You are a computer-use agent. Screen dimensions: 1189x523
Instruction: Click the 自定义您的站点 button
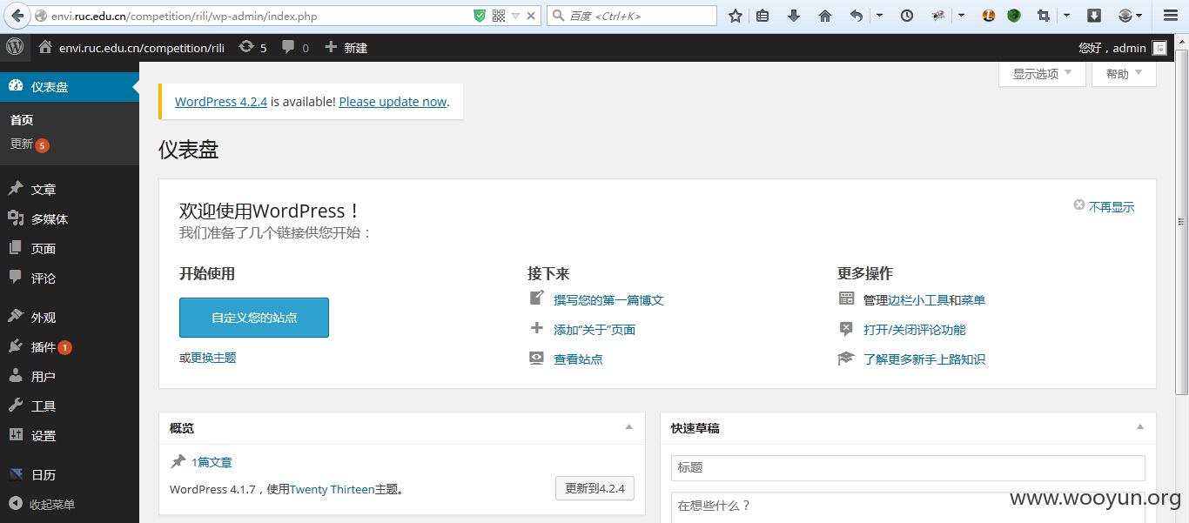pyautogui.click(x=254, y=318)
